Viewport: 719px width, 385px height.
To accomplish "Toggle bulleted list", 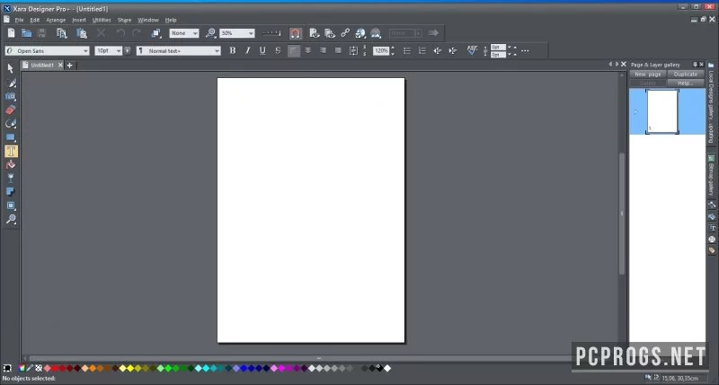I will [407, 50].
